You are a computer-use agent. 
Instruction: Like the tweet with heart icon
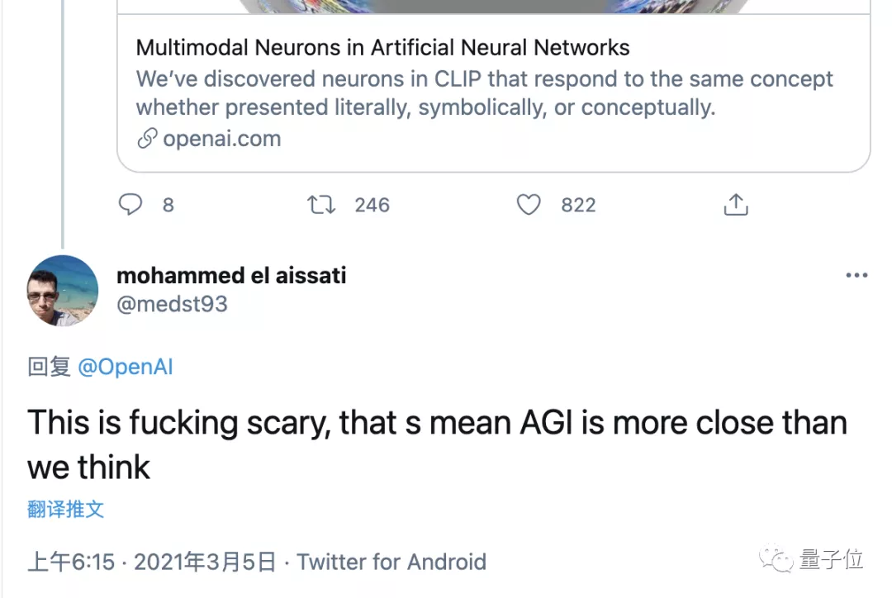point(529,205)
